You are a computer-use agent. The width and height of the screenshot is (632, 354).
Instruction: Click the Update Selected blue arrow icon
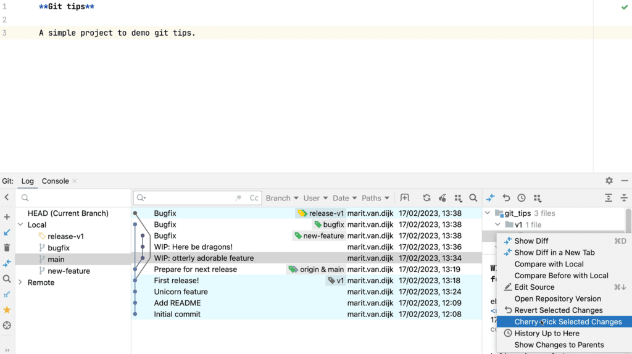[7, 233]
